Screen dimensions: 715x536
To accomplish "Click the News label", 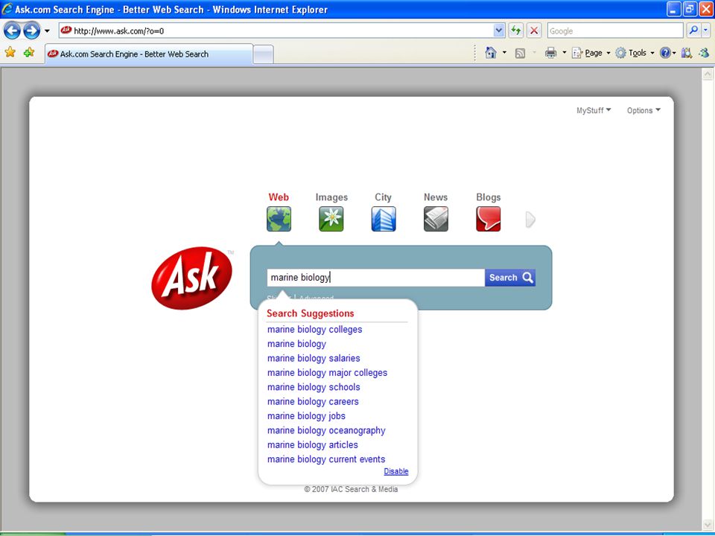I will [x=436, y=197].
